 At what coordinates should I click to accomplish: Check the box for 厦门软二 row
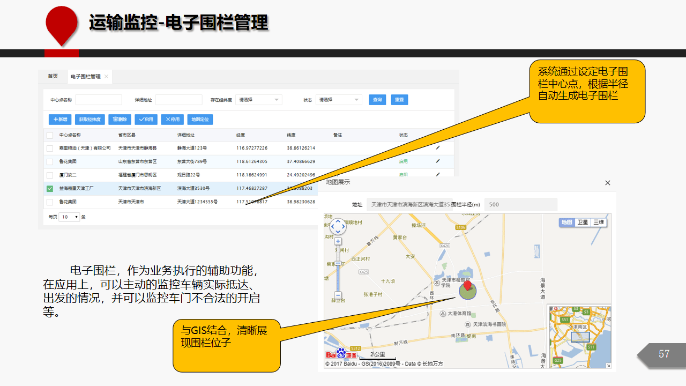[50, 175]
